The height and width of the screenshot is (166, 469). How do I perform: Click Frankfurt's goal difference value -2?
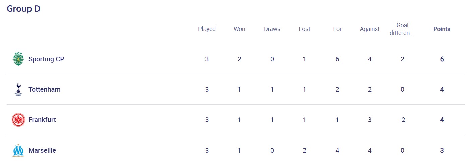tap(402, 120)
